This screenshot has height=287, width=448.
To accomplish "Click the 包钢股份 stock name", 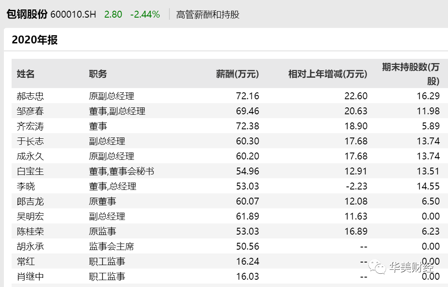I will click(x=27, y=14).
